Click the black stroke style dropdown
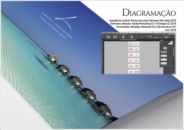This screenshot has width=184, height=130. click(150, 38)
